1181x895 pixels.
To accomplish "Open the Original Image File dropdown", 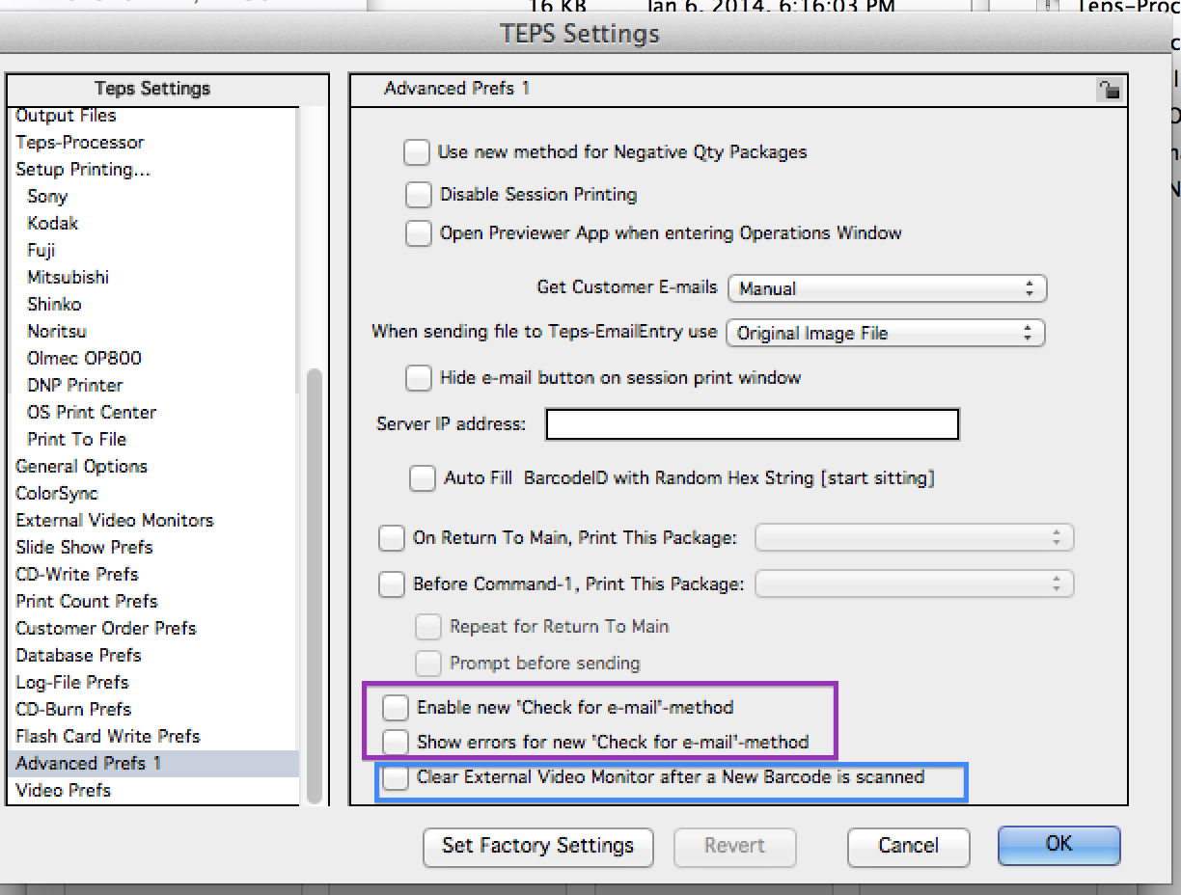I will pos(885,333).
